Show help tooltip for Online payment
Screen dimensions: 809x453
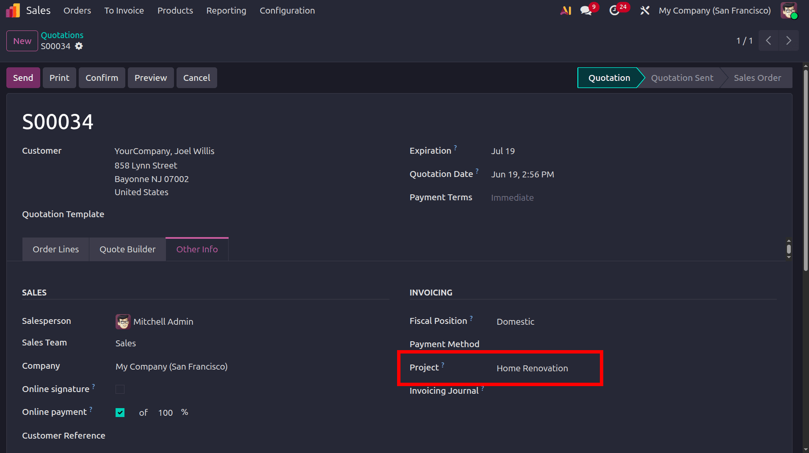click(x=91, y=409)
